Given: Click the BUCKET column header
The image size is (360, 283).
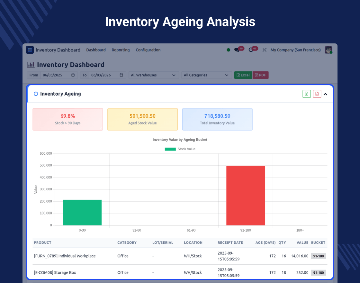Looking at the screenshot, I should [x=318, y=242].
